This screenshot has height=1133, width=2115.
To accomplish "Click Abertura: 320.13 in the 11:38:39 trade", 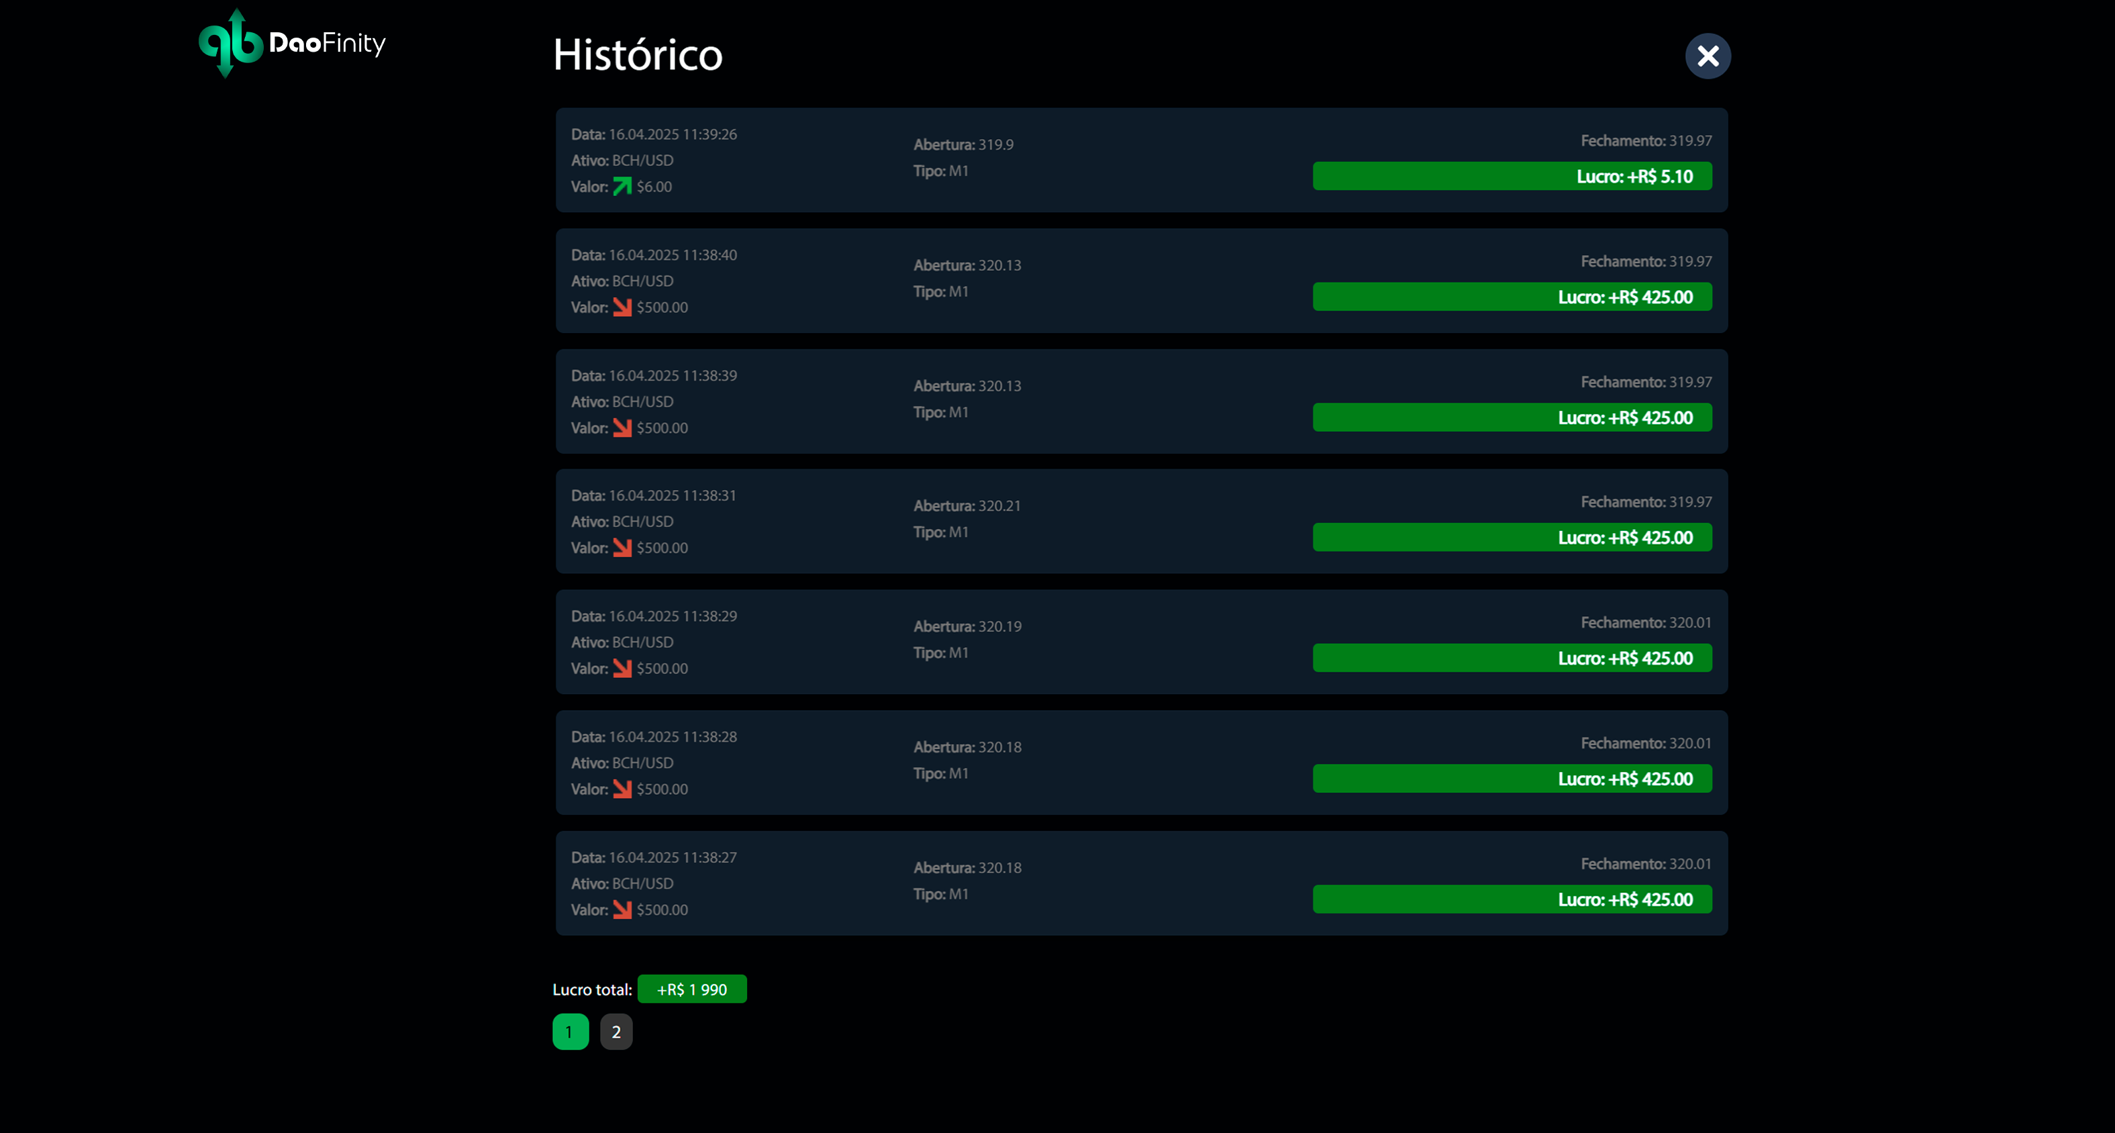I will pos(967,386).
